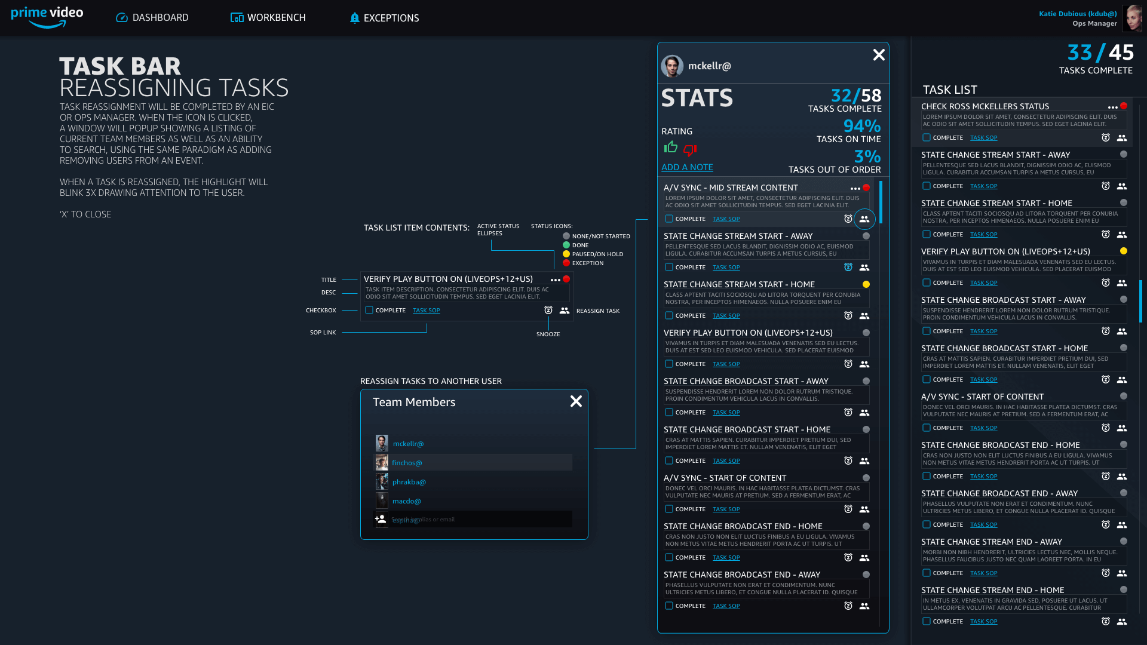This screenshot has height=645, width=1147.
Task: Check Complete for A/V Sync Mid Stream Content
Action: (669, 219)
